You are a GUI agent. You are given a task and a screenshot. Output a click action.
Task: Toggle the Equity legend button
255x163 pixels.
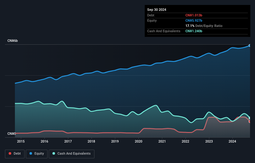click(37, 153)
